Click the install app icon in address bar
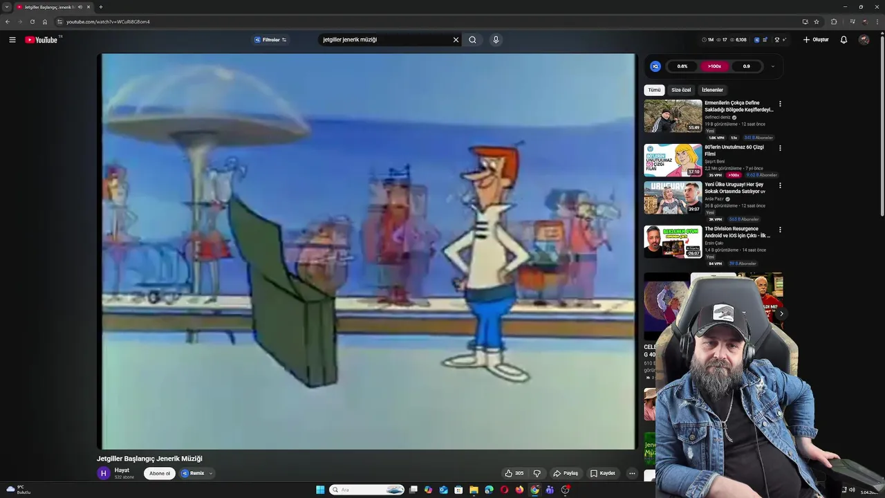Screen dimensions: 885x498 805,21
